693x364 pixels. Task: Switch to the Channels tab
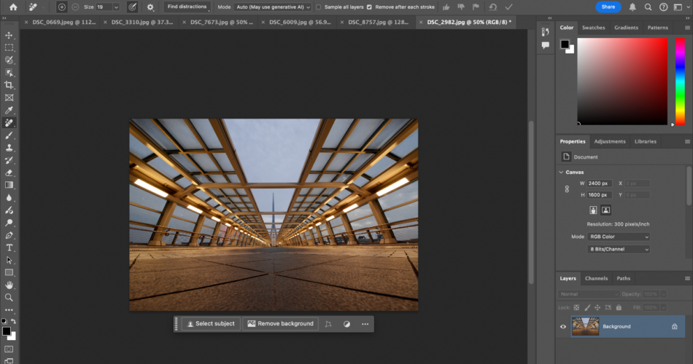click(x=596, y=278)
